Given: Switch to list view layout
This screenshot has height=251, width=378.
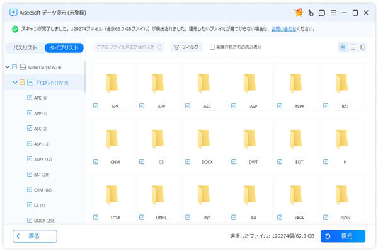Looking at the screenshot, I should (x=352, y=47).
